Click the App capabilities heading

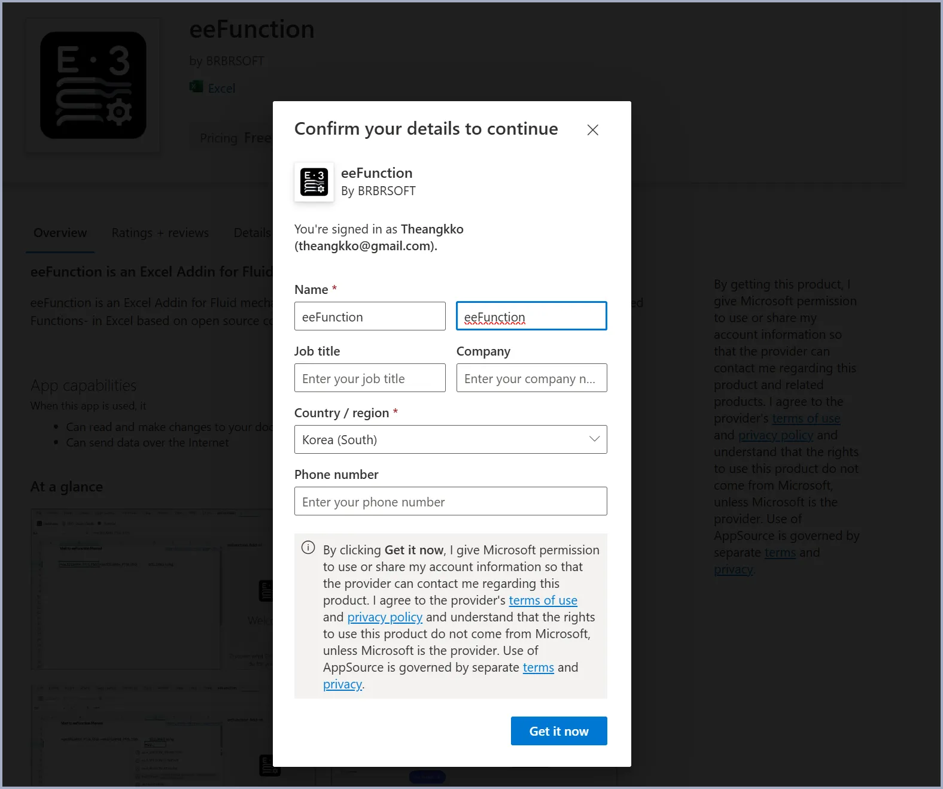(84, 386)
